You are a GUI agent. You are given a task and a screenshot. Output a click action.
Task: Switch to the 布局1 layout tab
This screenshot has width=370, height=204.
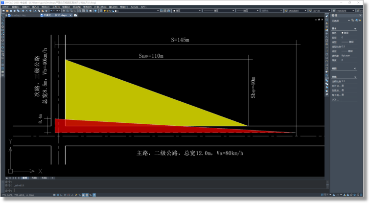coord(34,178)
